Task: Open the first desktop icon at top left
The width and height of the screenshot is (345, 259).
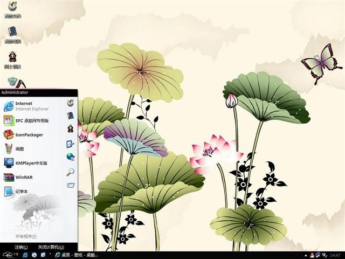Action: 12,9
